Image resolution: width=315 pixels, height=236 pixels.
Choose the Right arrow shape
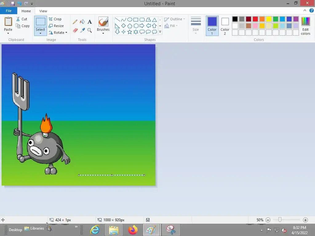click(142, 26)
